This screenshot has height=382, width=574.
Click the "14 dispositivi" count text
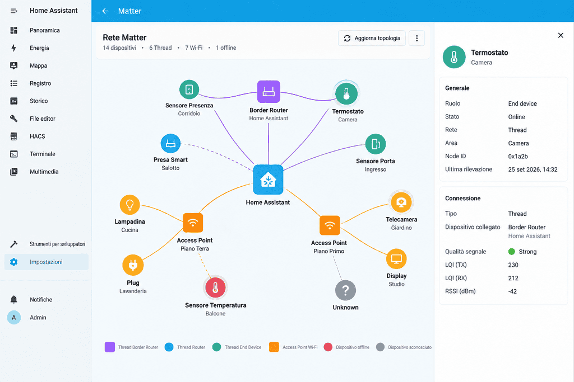tap(119, 48)
